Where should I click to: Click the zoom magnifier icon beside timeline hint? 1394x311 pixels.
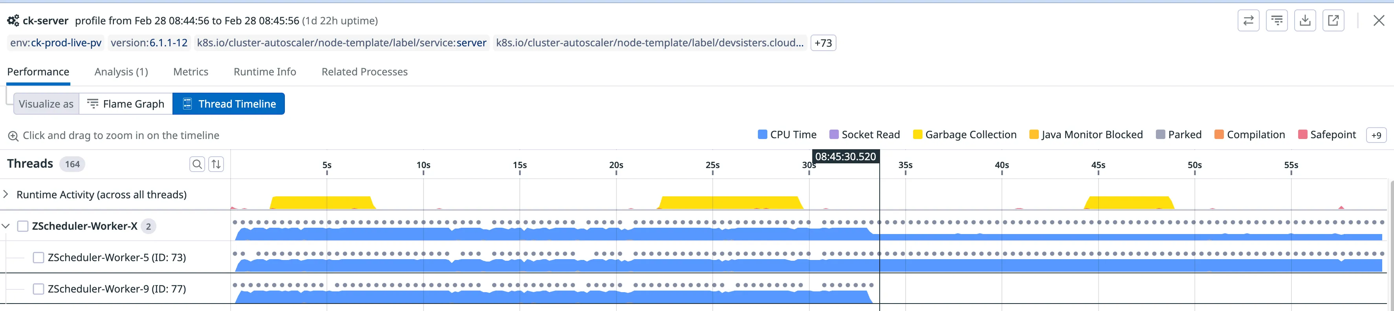coord(13,136)
